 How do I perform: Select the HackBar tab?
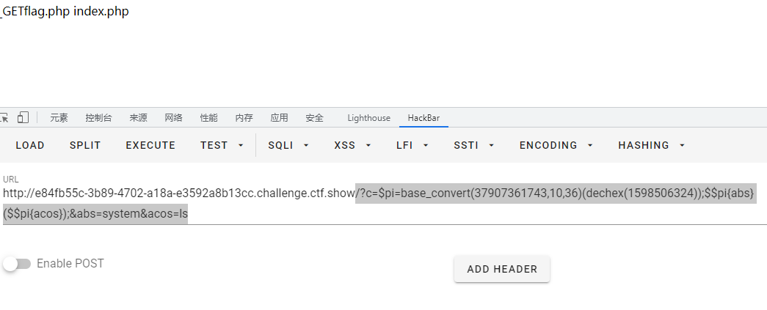tap(424, 118)
